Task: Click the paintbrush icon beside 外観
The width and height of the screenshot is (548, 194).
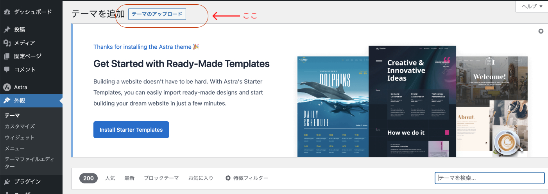Action: pos(7,101)
